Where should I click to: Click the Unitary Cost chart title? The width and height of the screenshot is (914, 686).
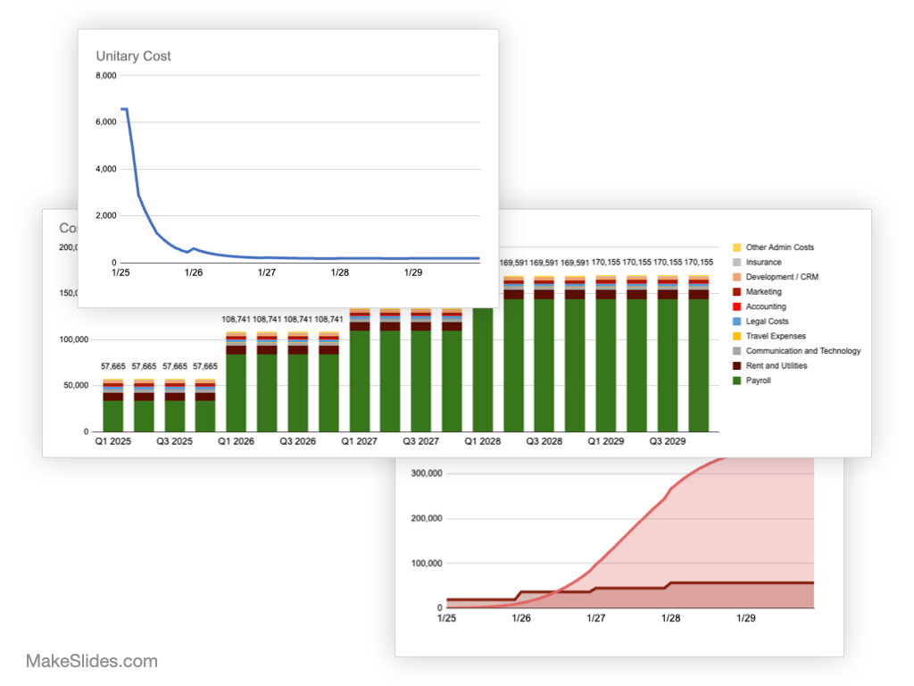click(x=133, y=56)
